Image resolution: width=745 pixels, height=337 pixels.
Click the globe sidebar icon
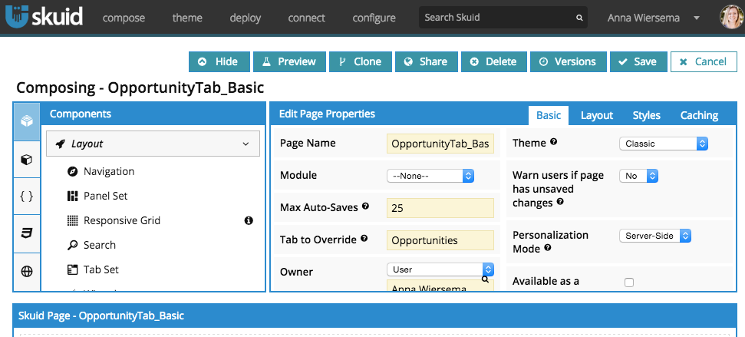click(x=27, y=271)
